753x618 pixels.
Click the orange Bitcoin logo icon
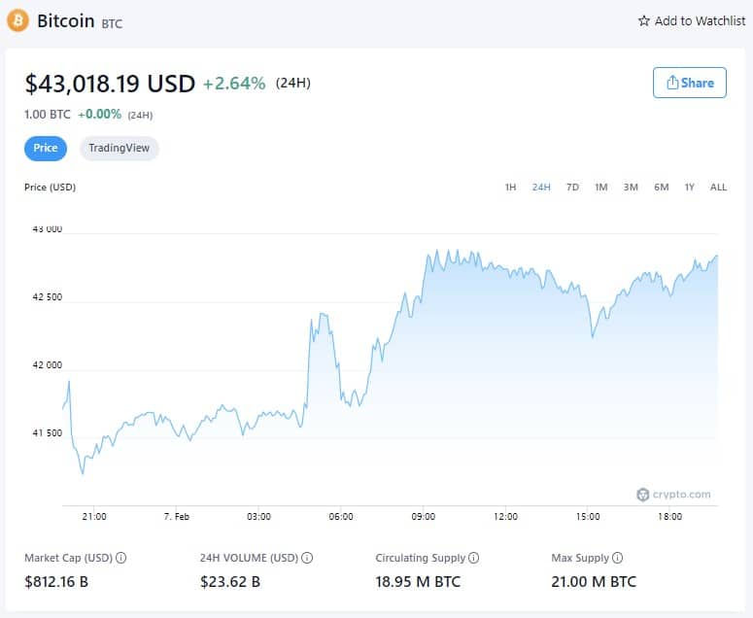coord(17,20)
